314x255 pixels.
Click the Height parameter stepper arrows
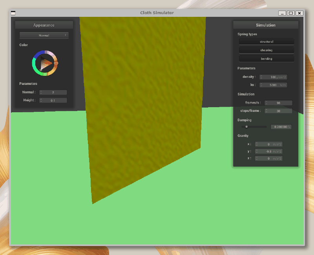click(41, 100)
